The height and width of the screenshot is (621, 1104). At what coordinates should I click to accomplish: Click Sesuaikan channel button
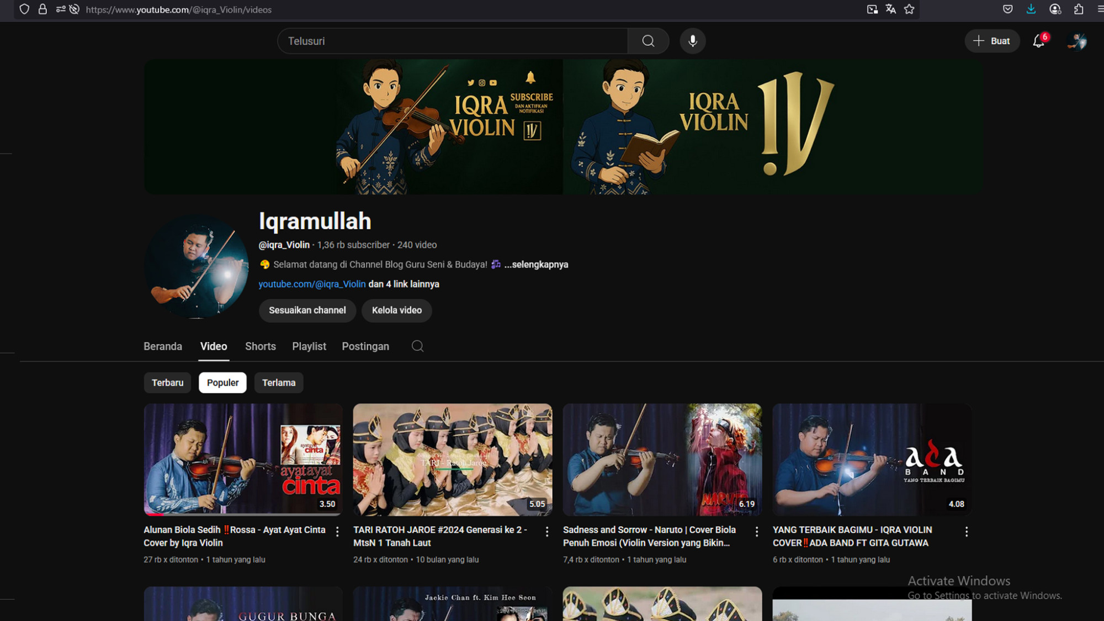point(307,310)
